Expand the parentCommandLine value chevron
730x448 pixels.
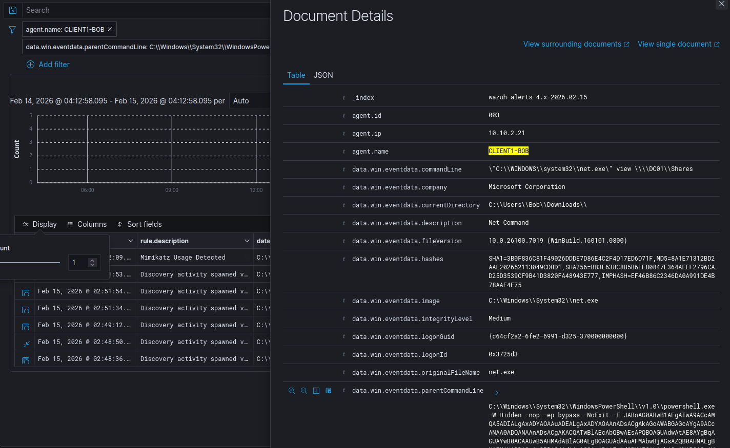click(496, 393)
